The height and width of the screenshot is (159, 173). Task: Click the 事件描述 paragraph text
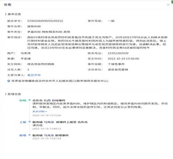pyautogui.click(x=97, y=42)
